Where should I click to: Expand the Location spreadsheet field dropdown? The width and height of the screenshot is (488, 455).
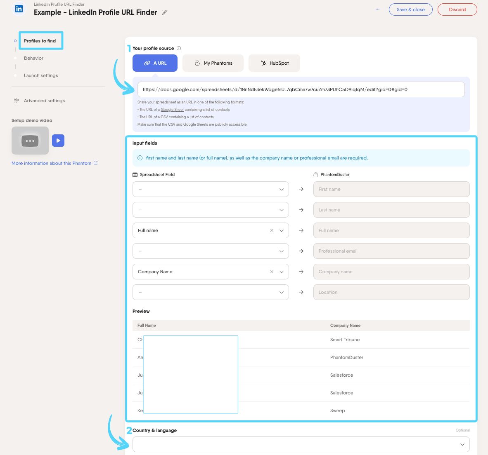point(211,292)
